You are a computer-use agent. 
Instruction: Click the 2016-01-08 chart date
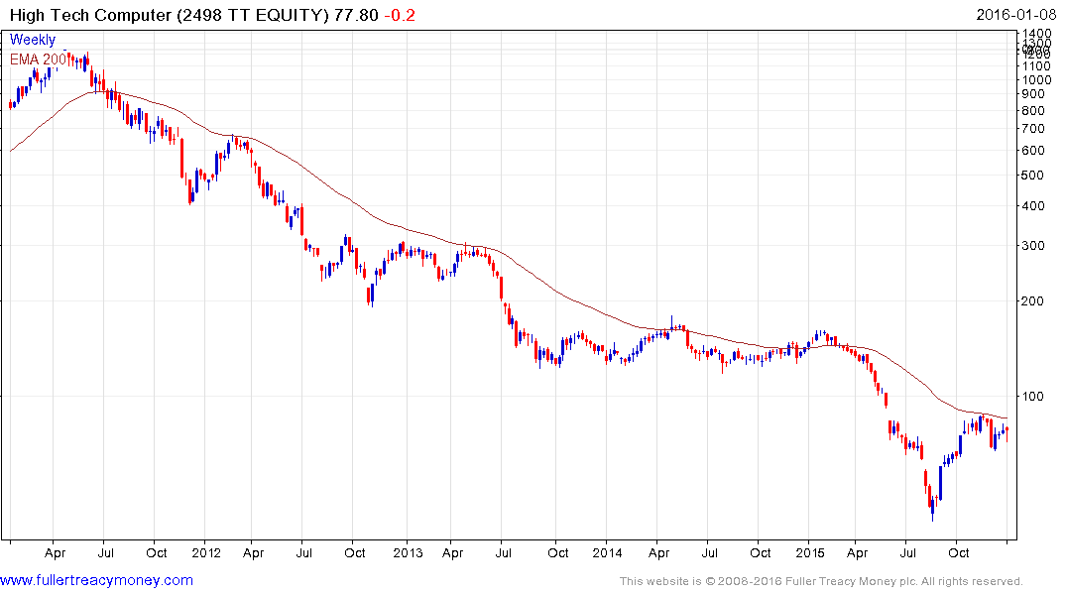click(x=1015, y=15)
